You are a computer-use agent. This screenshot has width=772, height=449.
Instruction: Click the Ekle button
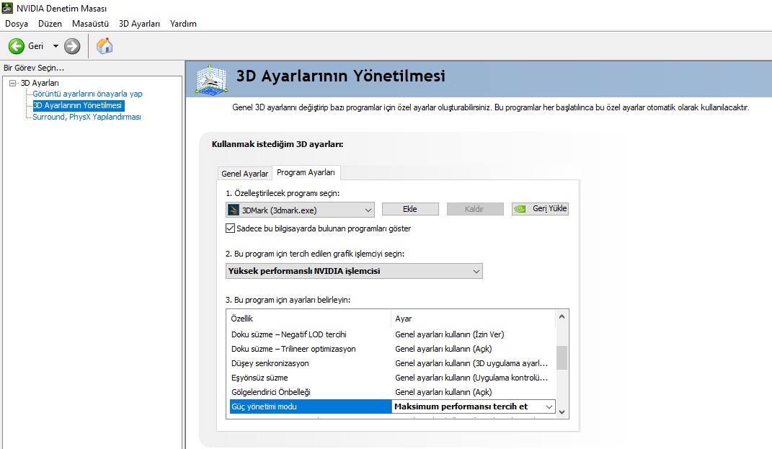(x=410, y=209)
